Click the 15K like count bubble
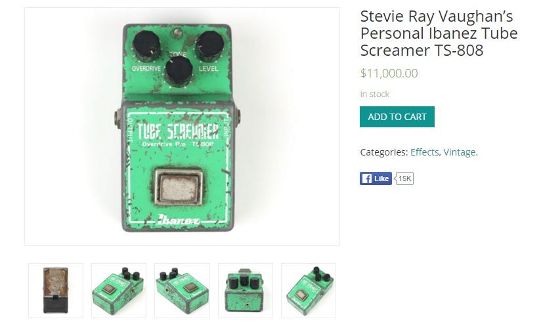Viewport: 541px width, 332px height. pyautogui.click(x=404, y=178)
